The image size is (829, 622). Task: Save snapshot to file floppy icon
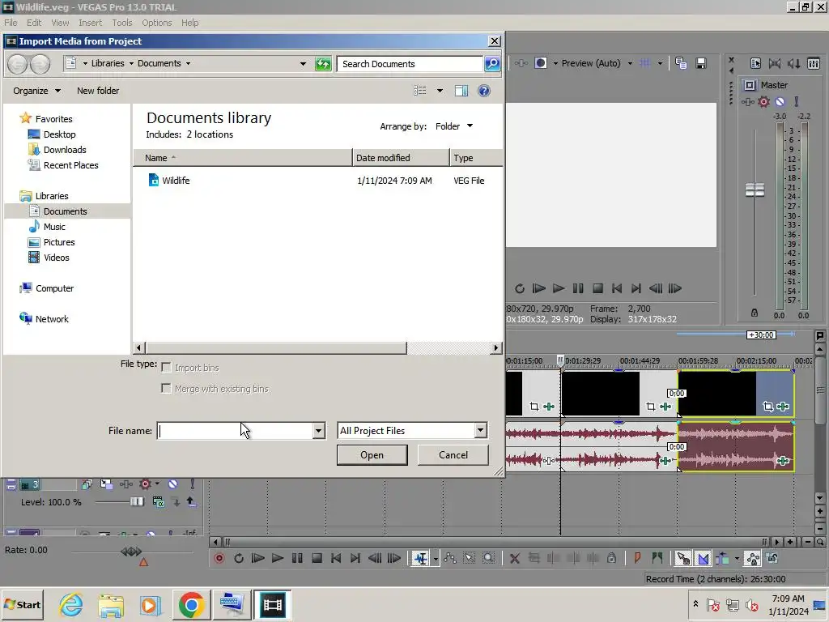(701, 63)
